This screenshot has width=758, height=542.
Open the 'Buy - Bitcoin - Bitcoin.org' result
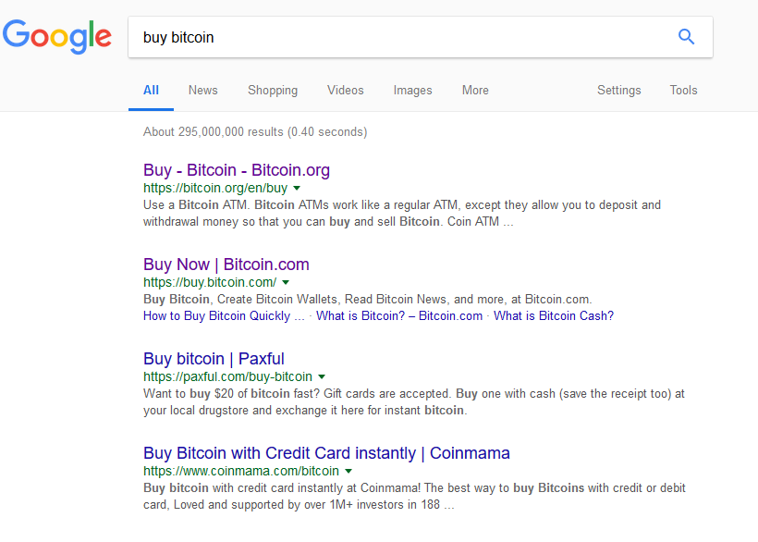pos(237,170)
